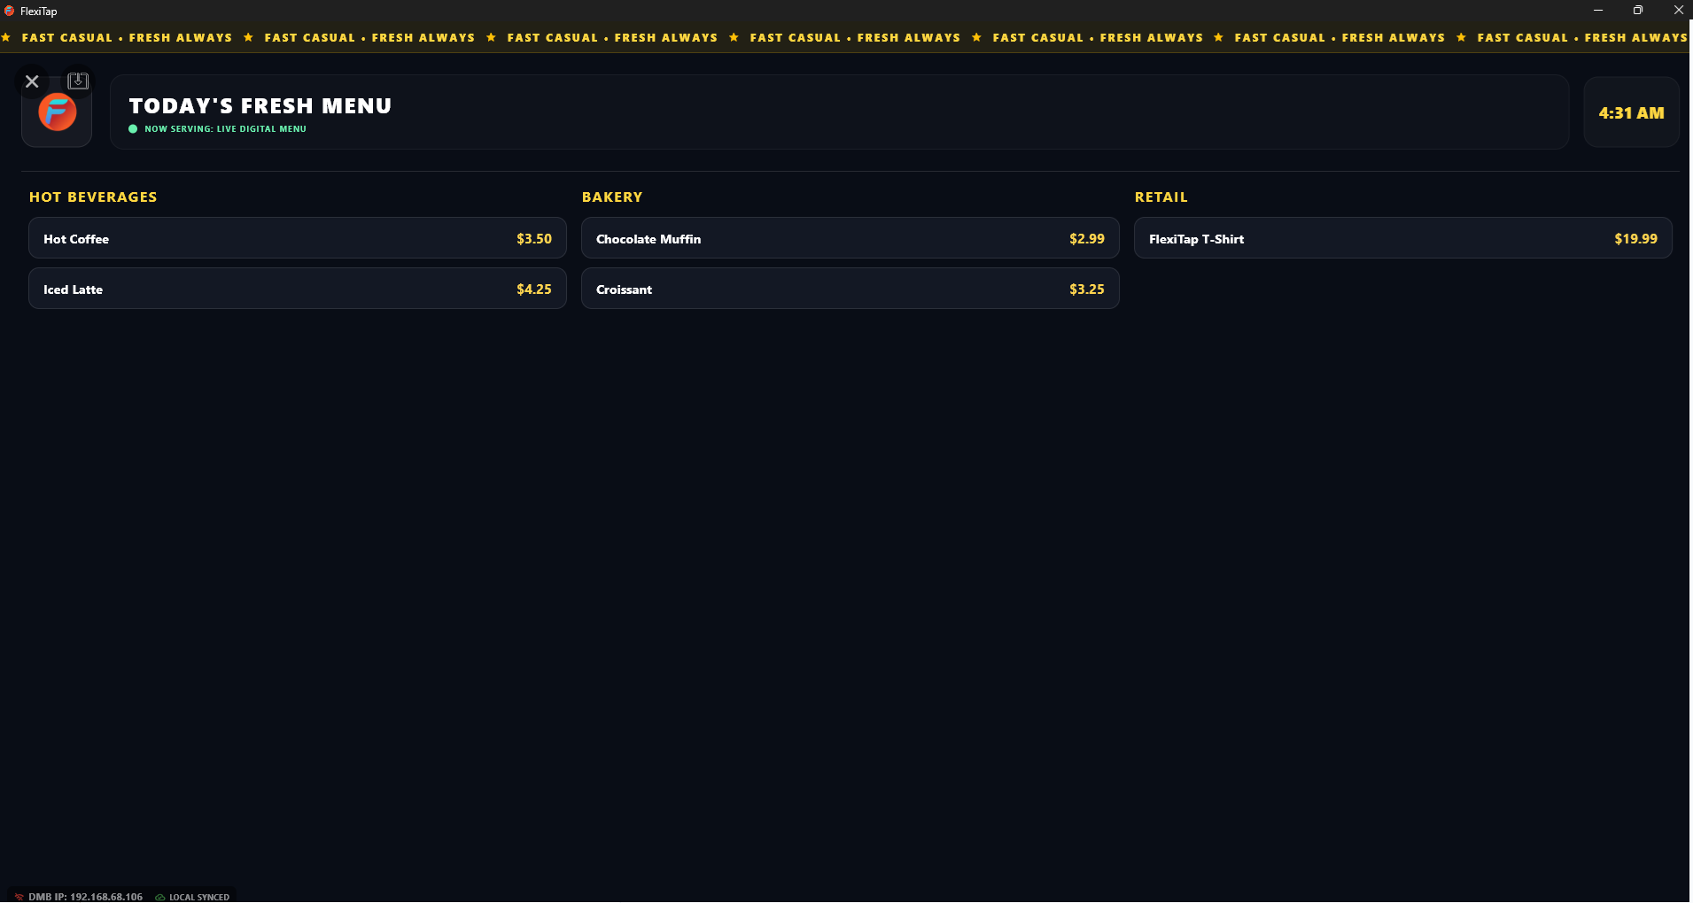Click the LOCAL SYNCED status text

click(x=199, y=897)
